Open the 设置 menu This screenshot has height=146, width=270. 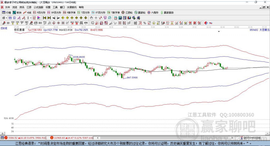(48, 7)
